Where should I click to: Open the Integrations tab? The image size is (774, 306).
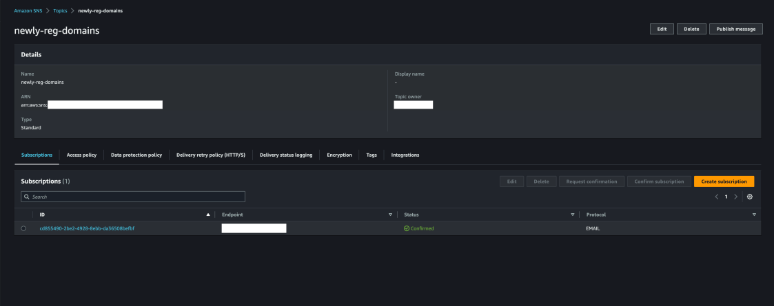click(x=405, y=155)
